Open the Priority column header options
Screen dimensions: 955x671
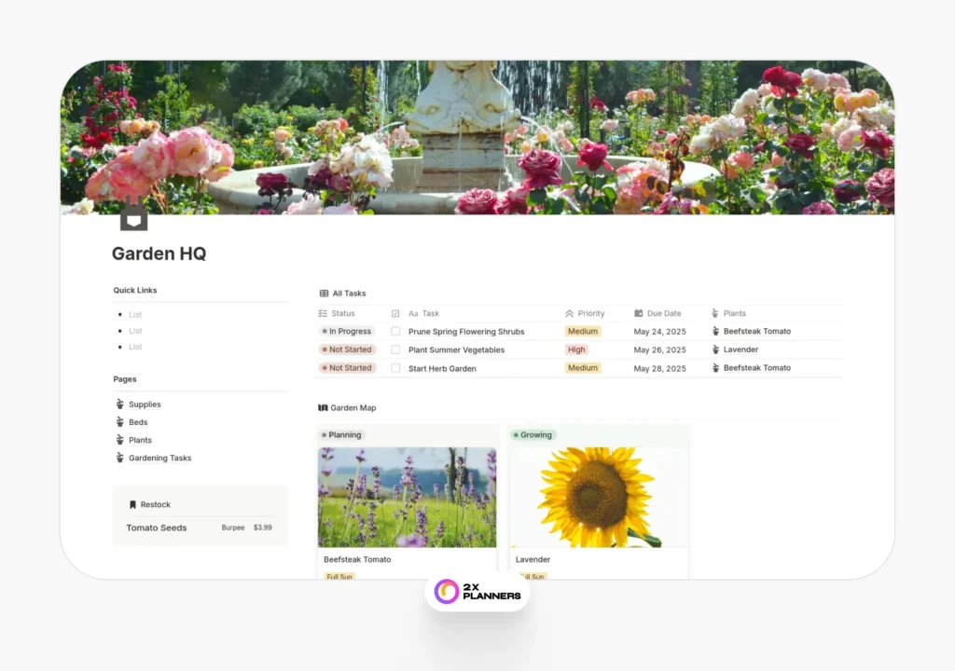click(586, 313)
